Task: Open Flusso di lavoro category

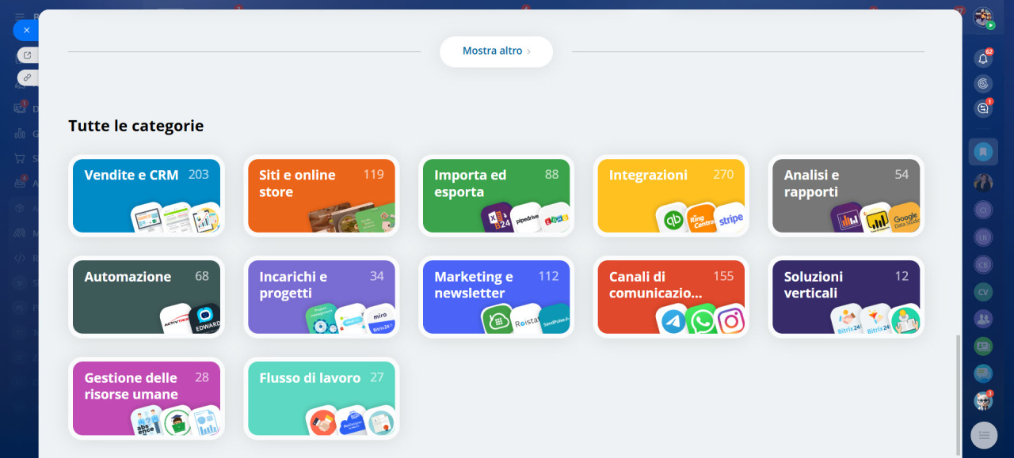Action: click(321, 398)
